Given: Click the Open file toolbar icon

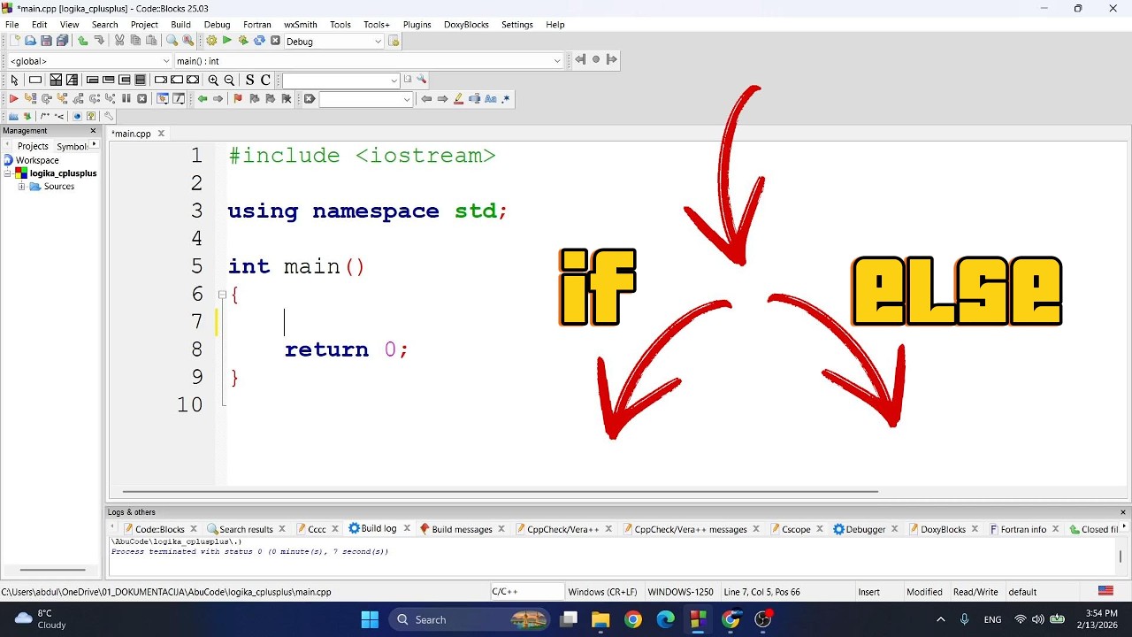Looking at the screenshot, I should [x=30, y=42].
